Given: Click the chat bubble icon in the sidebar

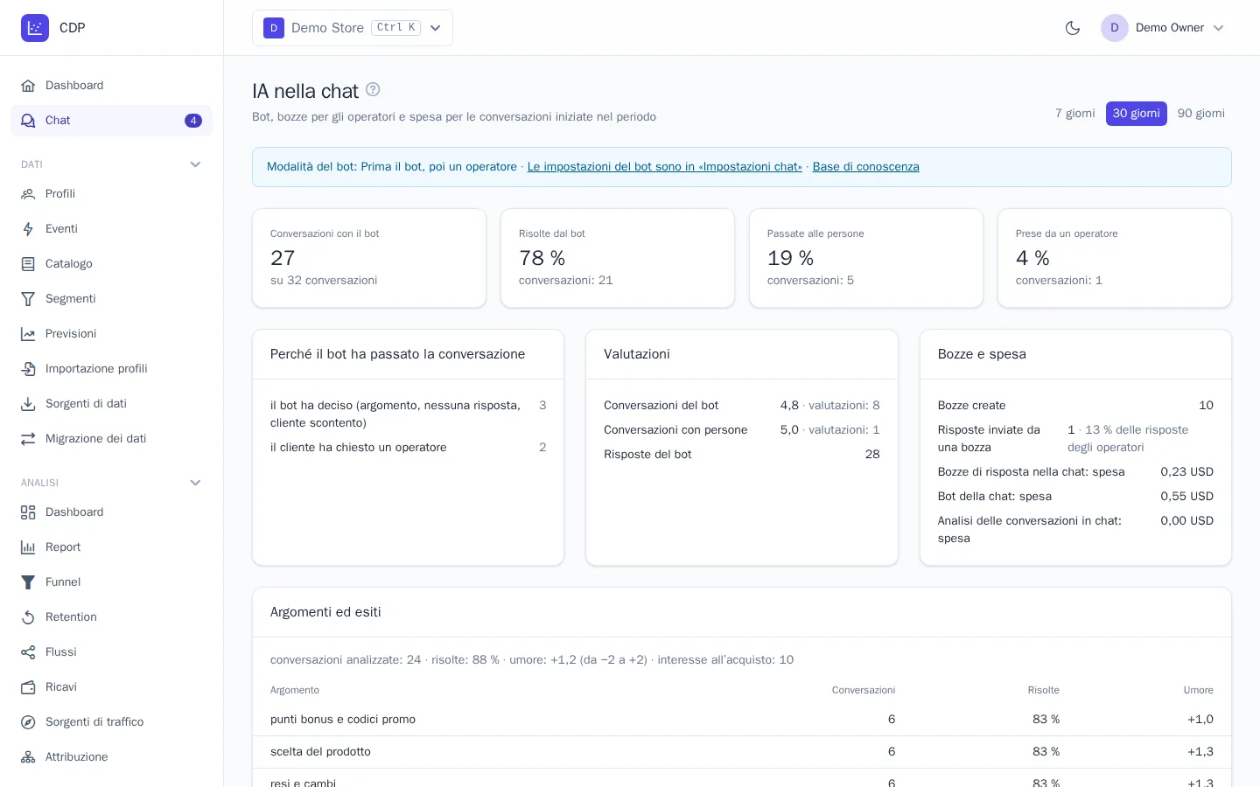Looking at the screenshot, I should point(28,121).
